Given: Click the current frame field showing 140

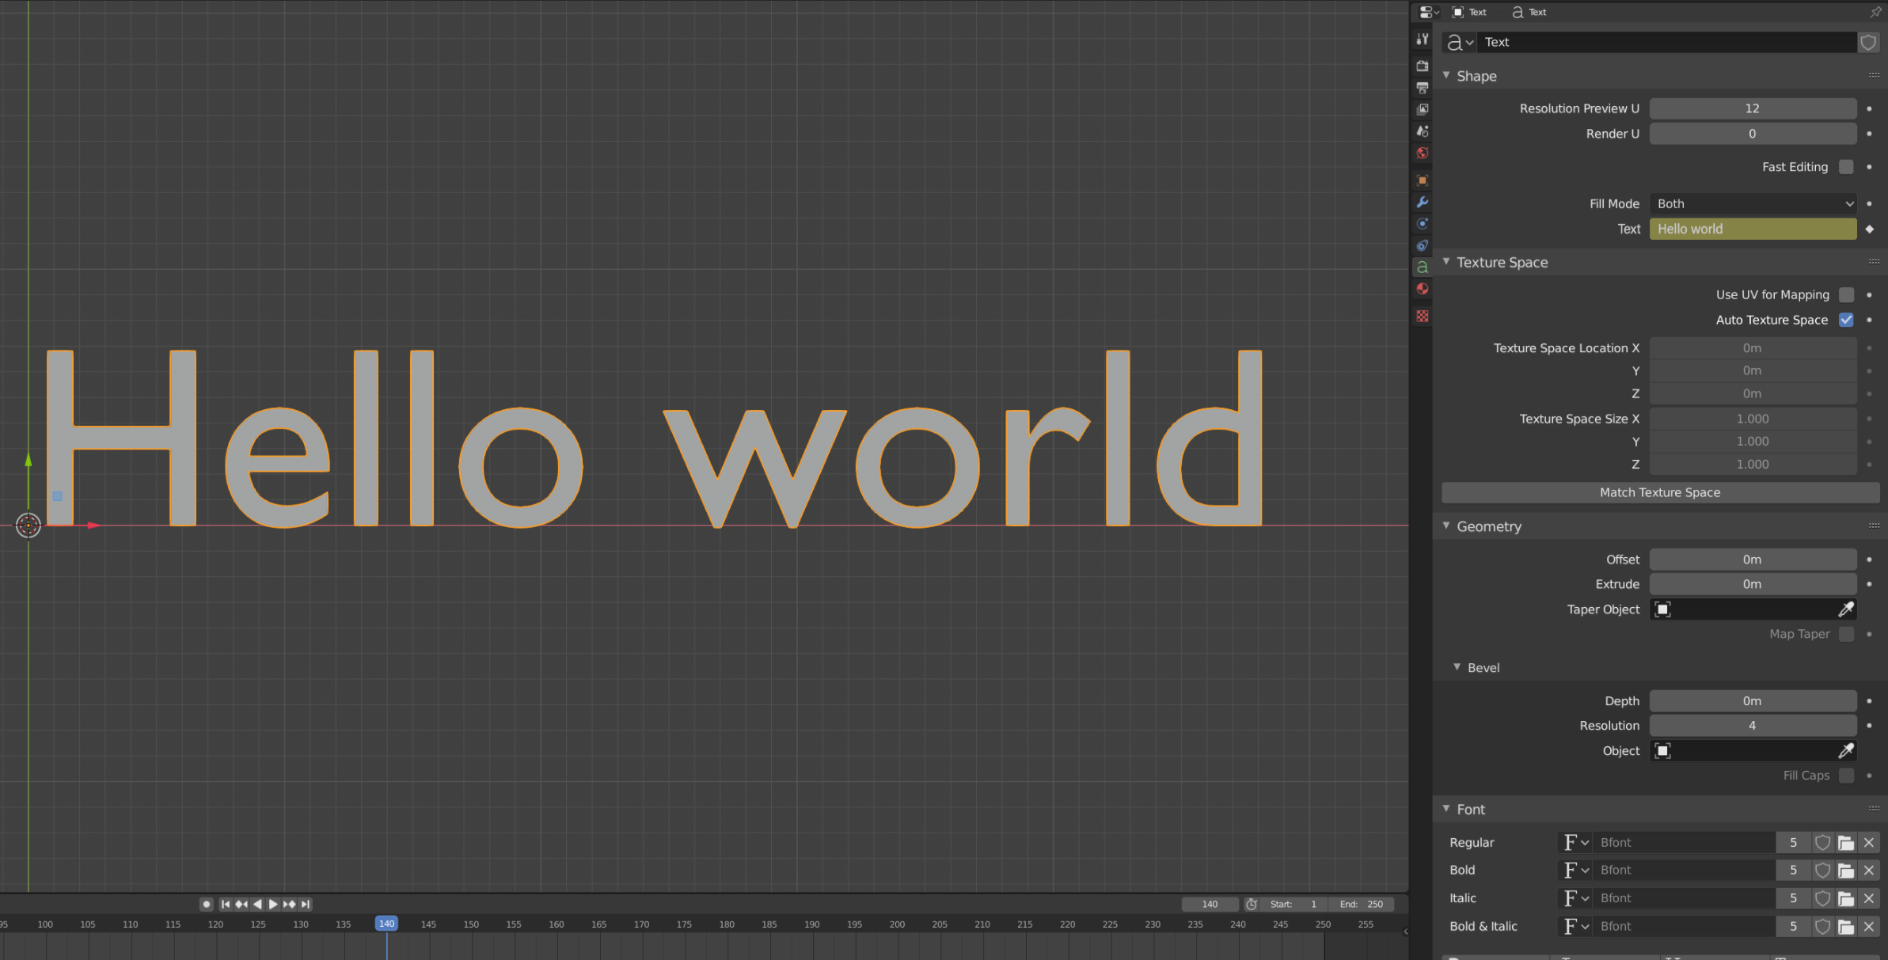Looking at the screenshot, I should pyautogui.click(x=1210, y=904).
